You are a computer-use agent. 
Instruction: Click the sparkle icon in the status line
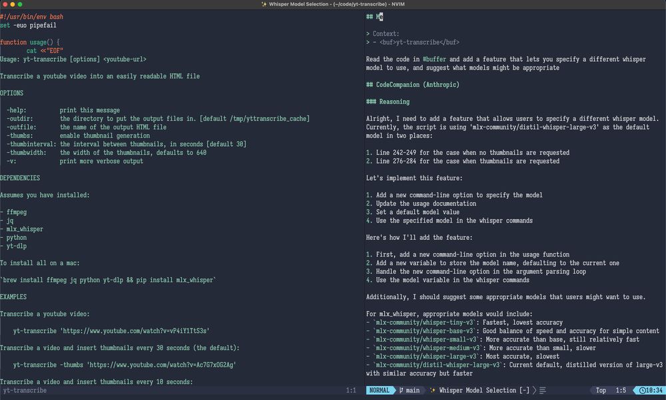point(432,390)
